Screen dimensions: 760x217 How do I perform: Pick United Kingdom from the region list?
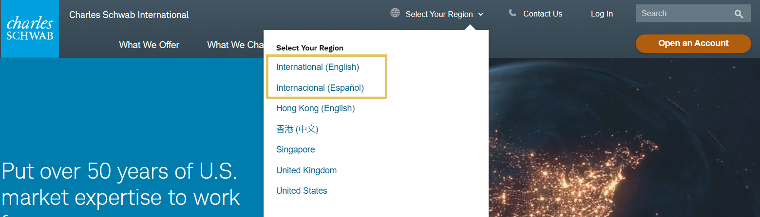point(306,170)
